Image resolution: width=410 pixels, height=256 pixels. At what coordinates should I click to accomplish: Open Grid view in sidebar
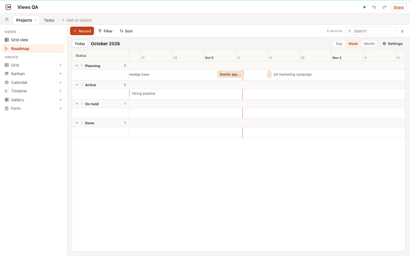coord(34,40)
